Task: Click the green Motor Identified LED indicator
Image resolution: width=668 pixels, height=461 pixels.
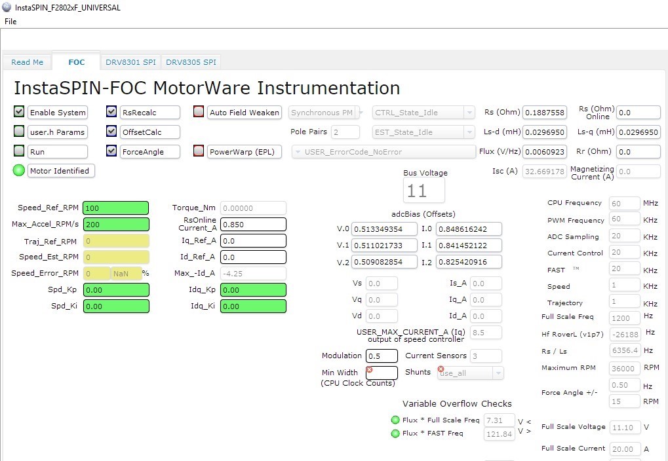Action: pos(19,170)
